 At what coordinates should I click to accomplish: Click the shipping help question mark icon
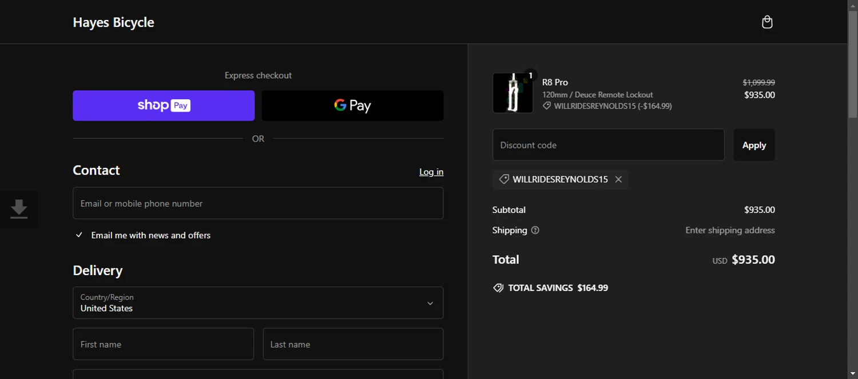[535, 231]
